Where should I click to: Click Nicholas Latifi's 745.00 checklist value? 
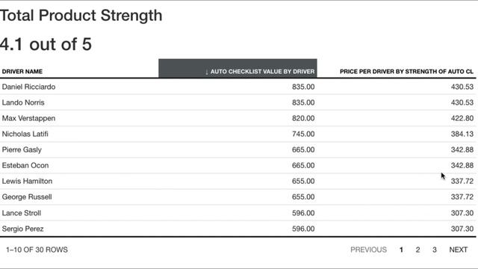(303, 134)
